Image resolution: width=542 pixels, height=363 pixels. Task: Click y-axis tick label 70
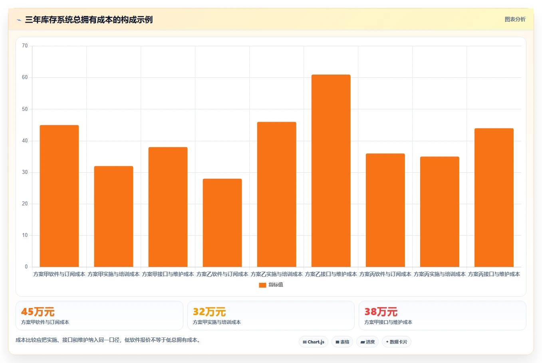tap(25, 46)
